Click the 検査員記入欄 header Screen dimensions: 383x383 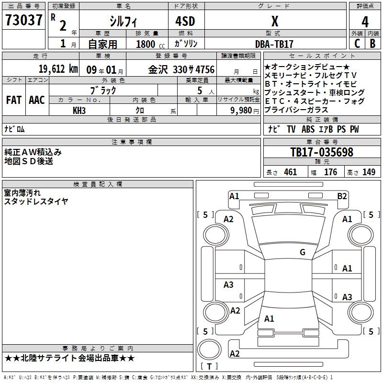(98, 184)
